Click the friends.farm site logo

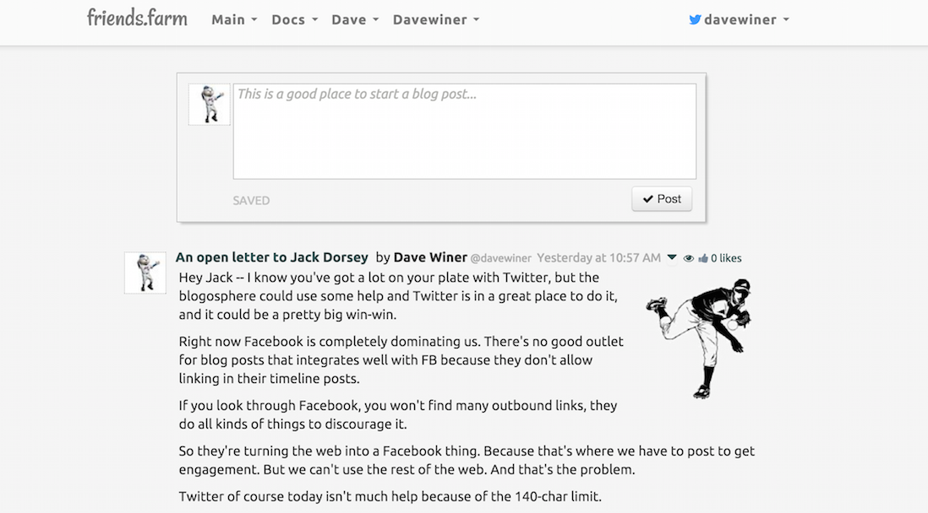point(137,18)
